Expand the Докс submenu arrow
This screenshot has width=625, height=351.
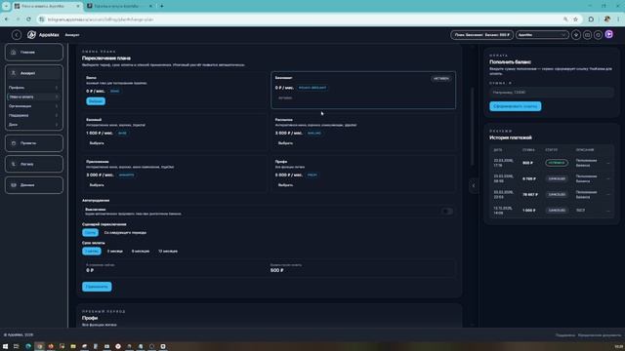point(57,125)
